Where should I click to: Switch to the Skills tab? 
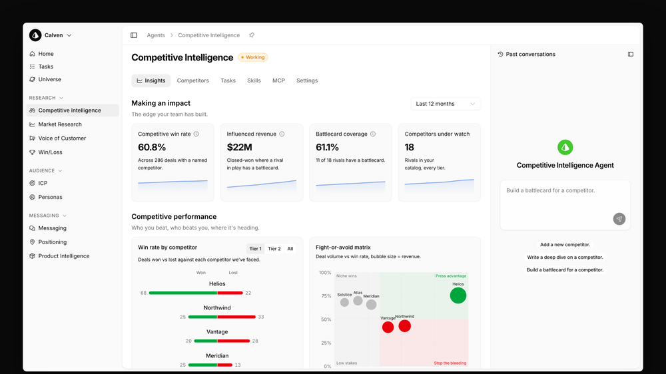(254, 81)
